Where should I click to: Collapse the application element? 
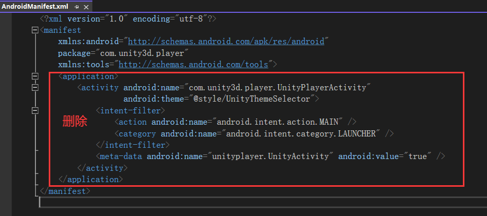[x=35, y=76]
